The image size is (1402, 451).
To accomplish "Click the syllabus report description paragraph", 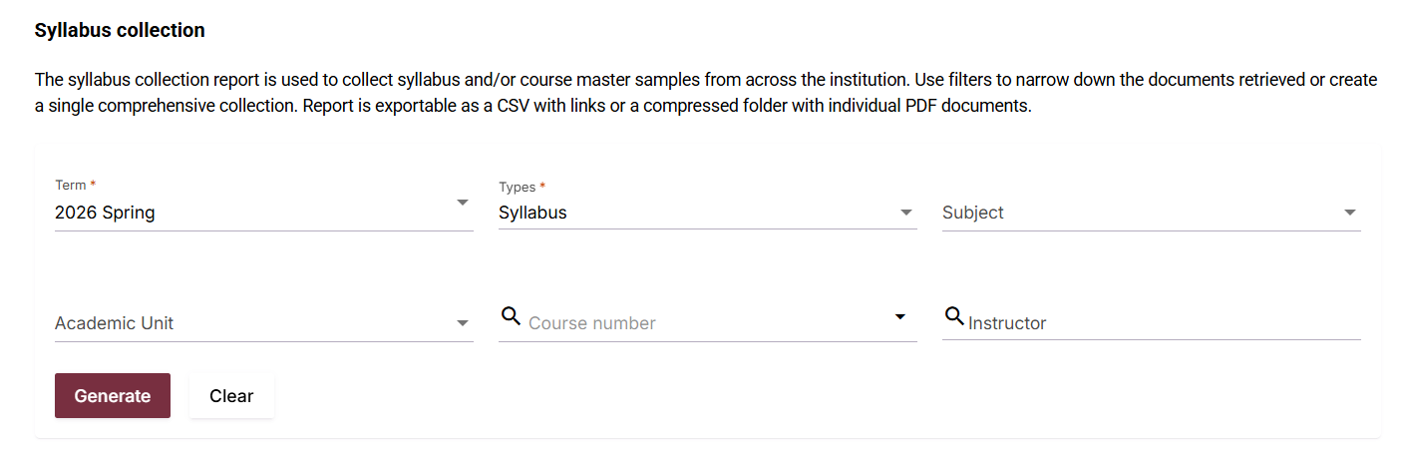I will (698, 92).
